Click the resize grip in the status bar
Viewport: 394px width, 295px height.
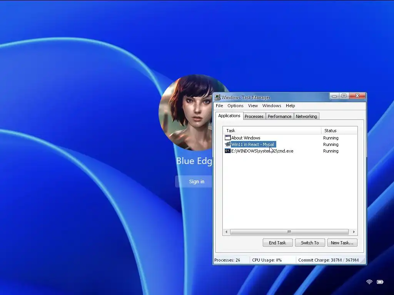click(x=363, y=261)
